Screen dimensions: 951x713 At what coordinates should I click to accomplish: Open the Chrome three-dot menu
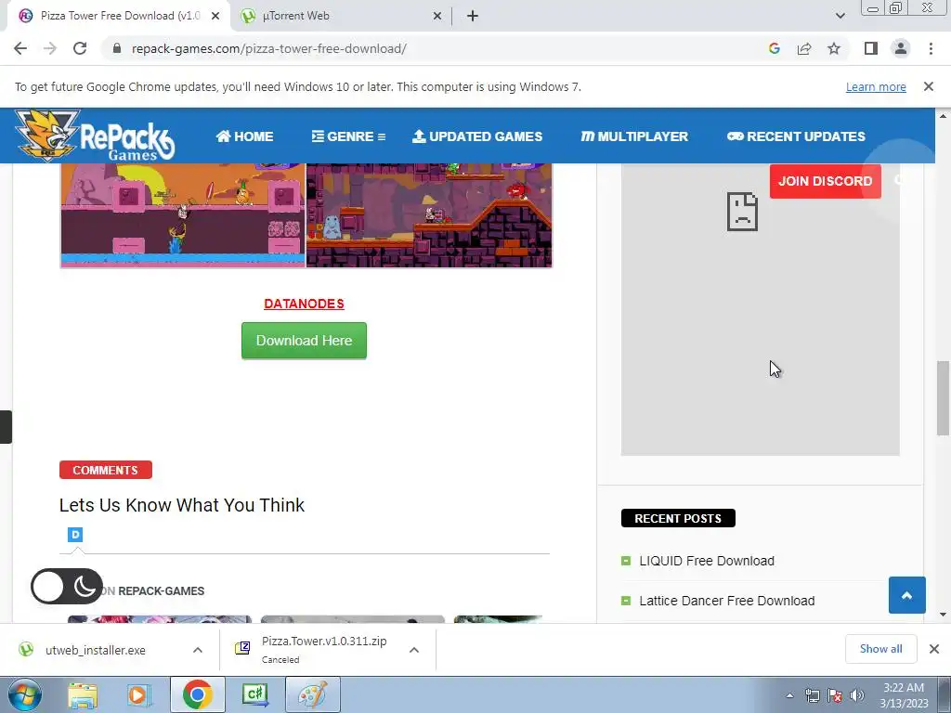[931, 48]
